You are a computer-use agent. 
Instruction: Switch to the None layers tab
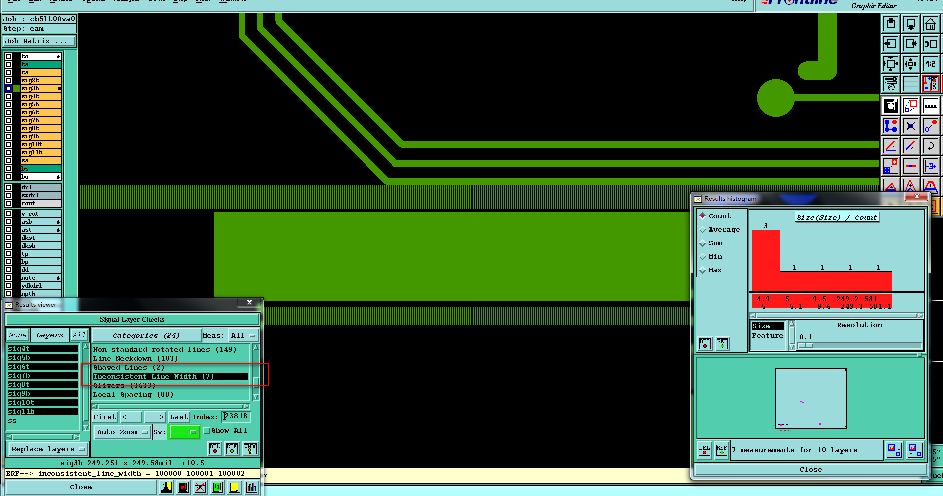17,335
